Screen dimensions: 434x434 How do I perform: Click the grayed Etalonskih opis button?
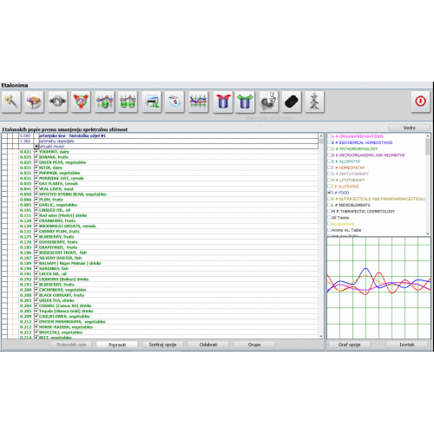click(71, 345)
